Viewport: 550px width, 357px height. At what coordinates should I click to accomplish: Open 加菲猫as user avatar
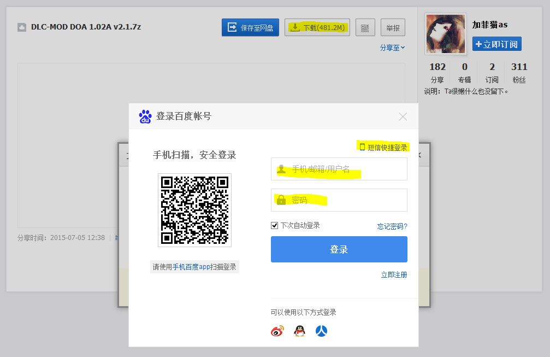[x=446, y=34]
